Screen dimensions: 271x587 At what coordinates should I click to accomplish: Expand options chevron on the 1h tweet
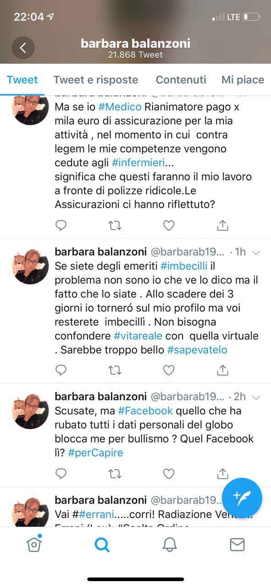pyautogui.click(x=256, y=253)
